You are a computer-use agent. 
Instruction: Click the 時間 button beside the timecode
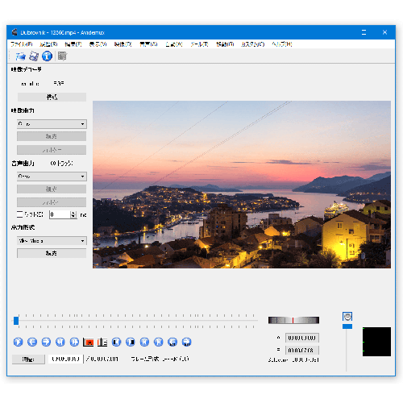(x=28, y=359)
